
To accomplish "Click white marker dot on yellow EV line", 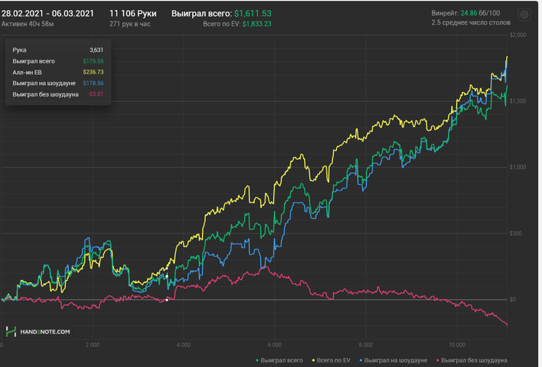I will (x=166, y=268).
